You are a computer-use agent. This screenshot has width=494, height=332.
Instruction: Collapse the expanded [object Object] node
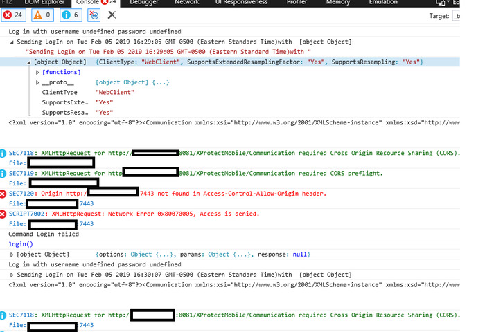pos(28,62)
